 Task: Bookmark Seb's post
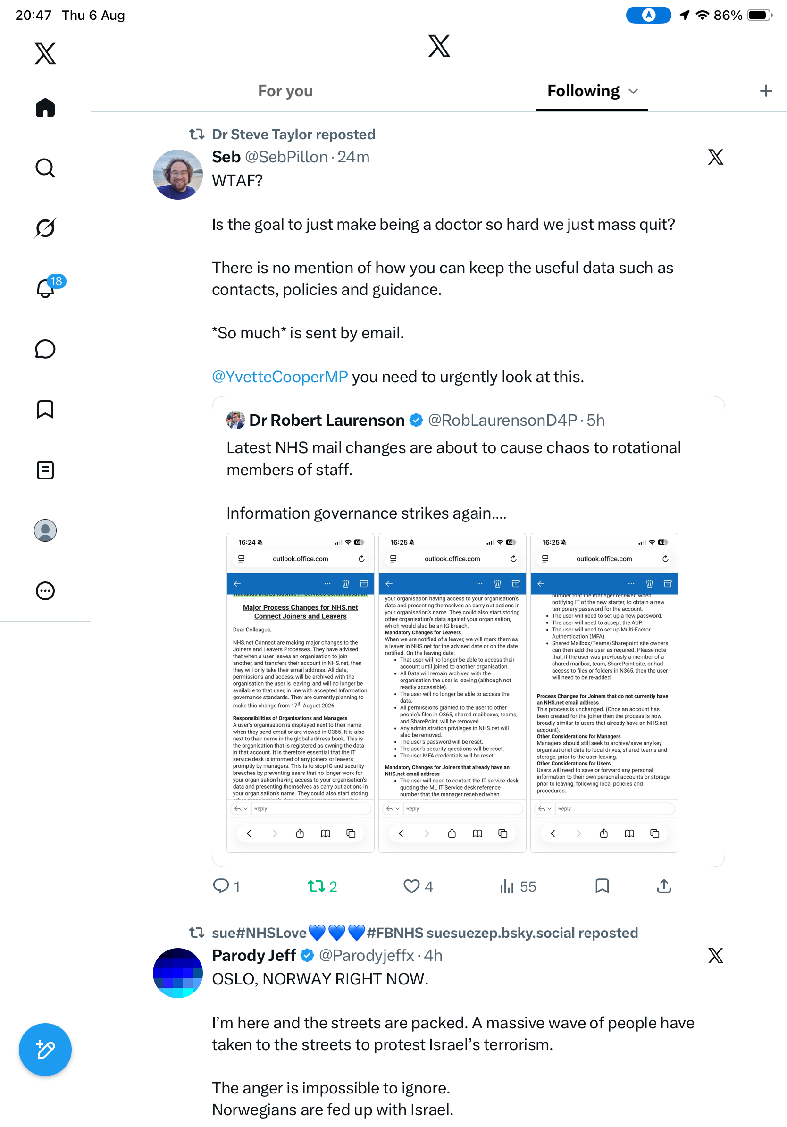point(602,885)
